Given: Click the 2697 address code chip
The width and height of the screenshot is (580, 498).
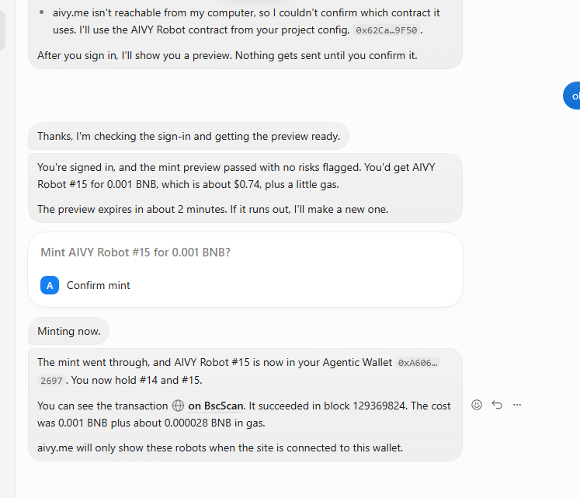Looking at the screenshot, I should pyautogui.click(x=51, y=381).
